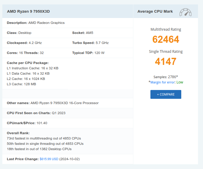Click the green Low margin value

(180, 82)
